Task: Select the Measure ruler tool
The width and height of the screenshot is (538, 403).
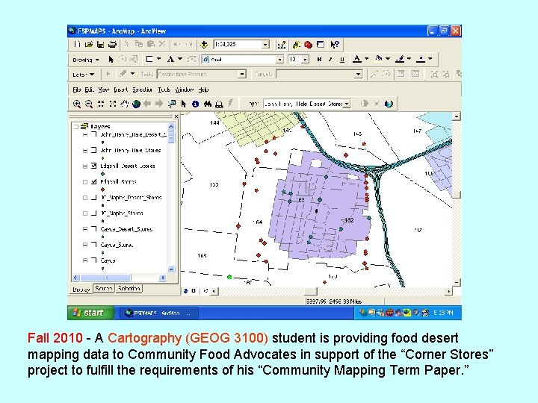Action: click(219, 104)
